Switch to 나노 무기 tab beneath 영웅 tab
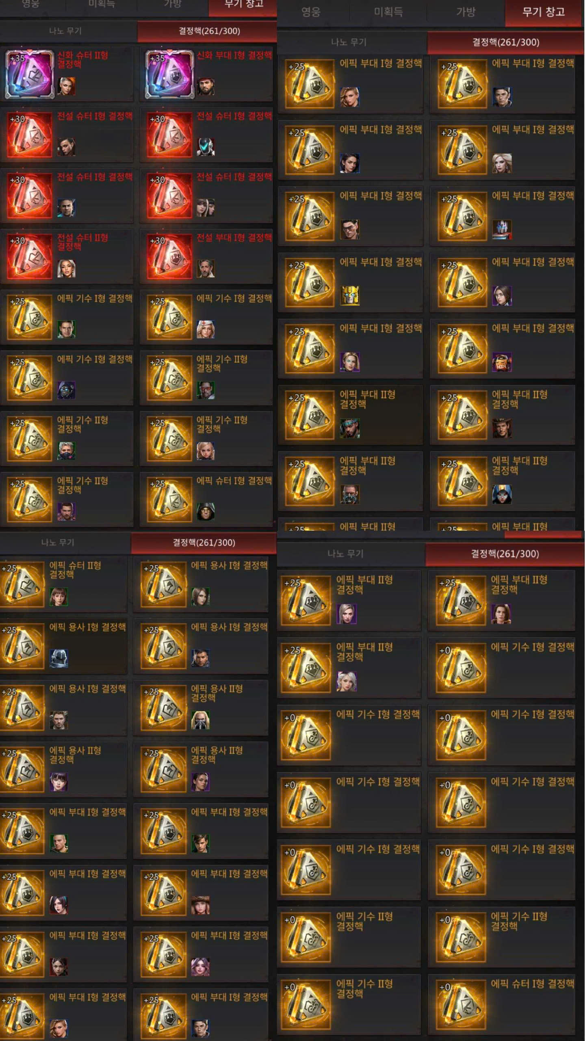585x1041 pixels. click(349, 42)
